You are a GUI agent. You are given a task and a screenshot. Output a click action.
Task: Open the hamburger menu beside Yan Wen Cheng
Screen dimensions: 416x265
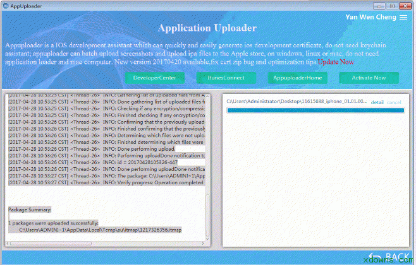pyautogui.click(x=403, y=18)
